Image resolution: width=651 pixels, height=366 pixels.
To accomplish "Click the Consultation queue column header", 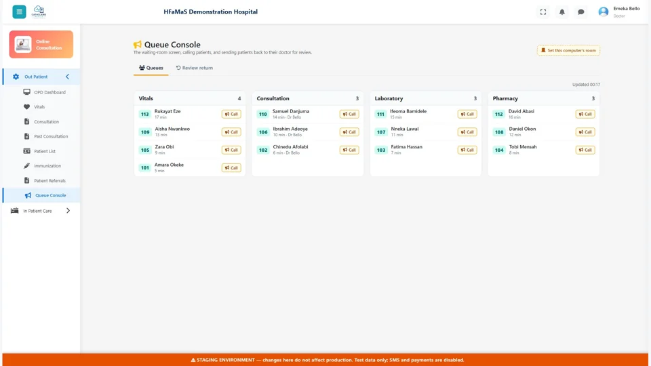I will click(308, 98).
